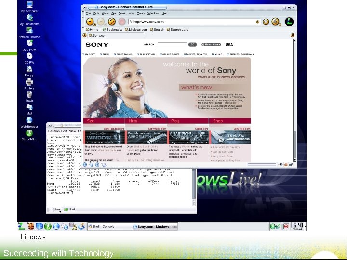Open the back button history dropdown arrow
Image resolution: width=347 pixels, height=260 pixels.
(94, 25)
